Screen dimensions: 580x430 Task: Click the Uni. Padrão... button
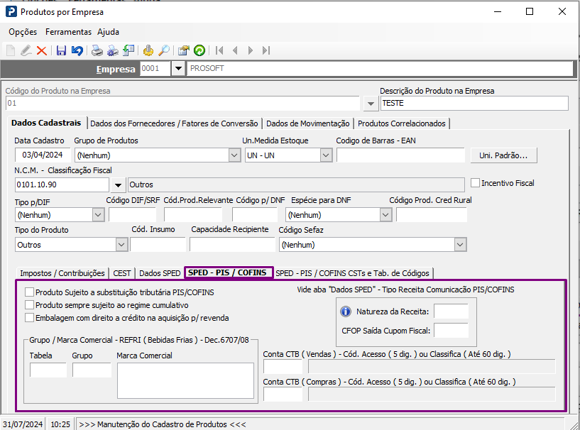coord(503,155)
